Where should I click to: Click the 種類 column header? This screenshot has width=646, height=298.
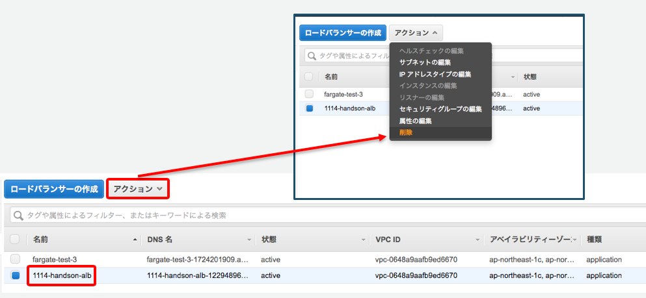tap(595, 240)
